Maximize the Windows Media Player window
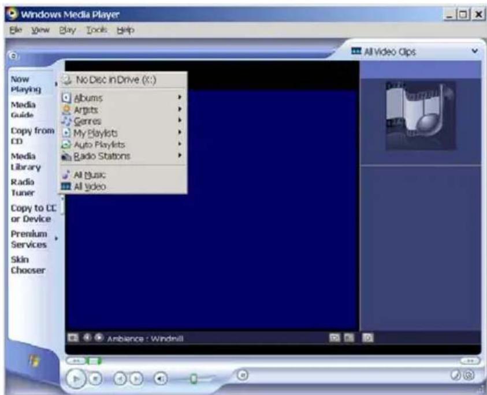This screenshot has height=395, width=487. tap(463, 14)
